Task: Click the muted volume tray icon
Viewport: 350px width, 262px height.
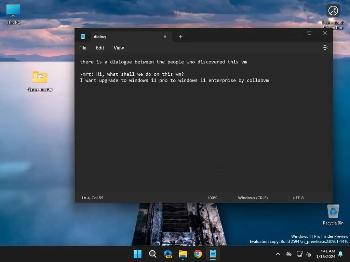Action: 308,254
